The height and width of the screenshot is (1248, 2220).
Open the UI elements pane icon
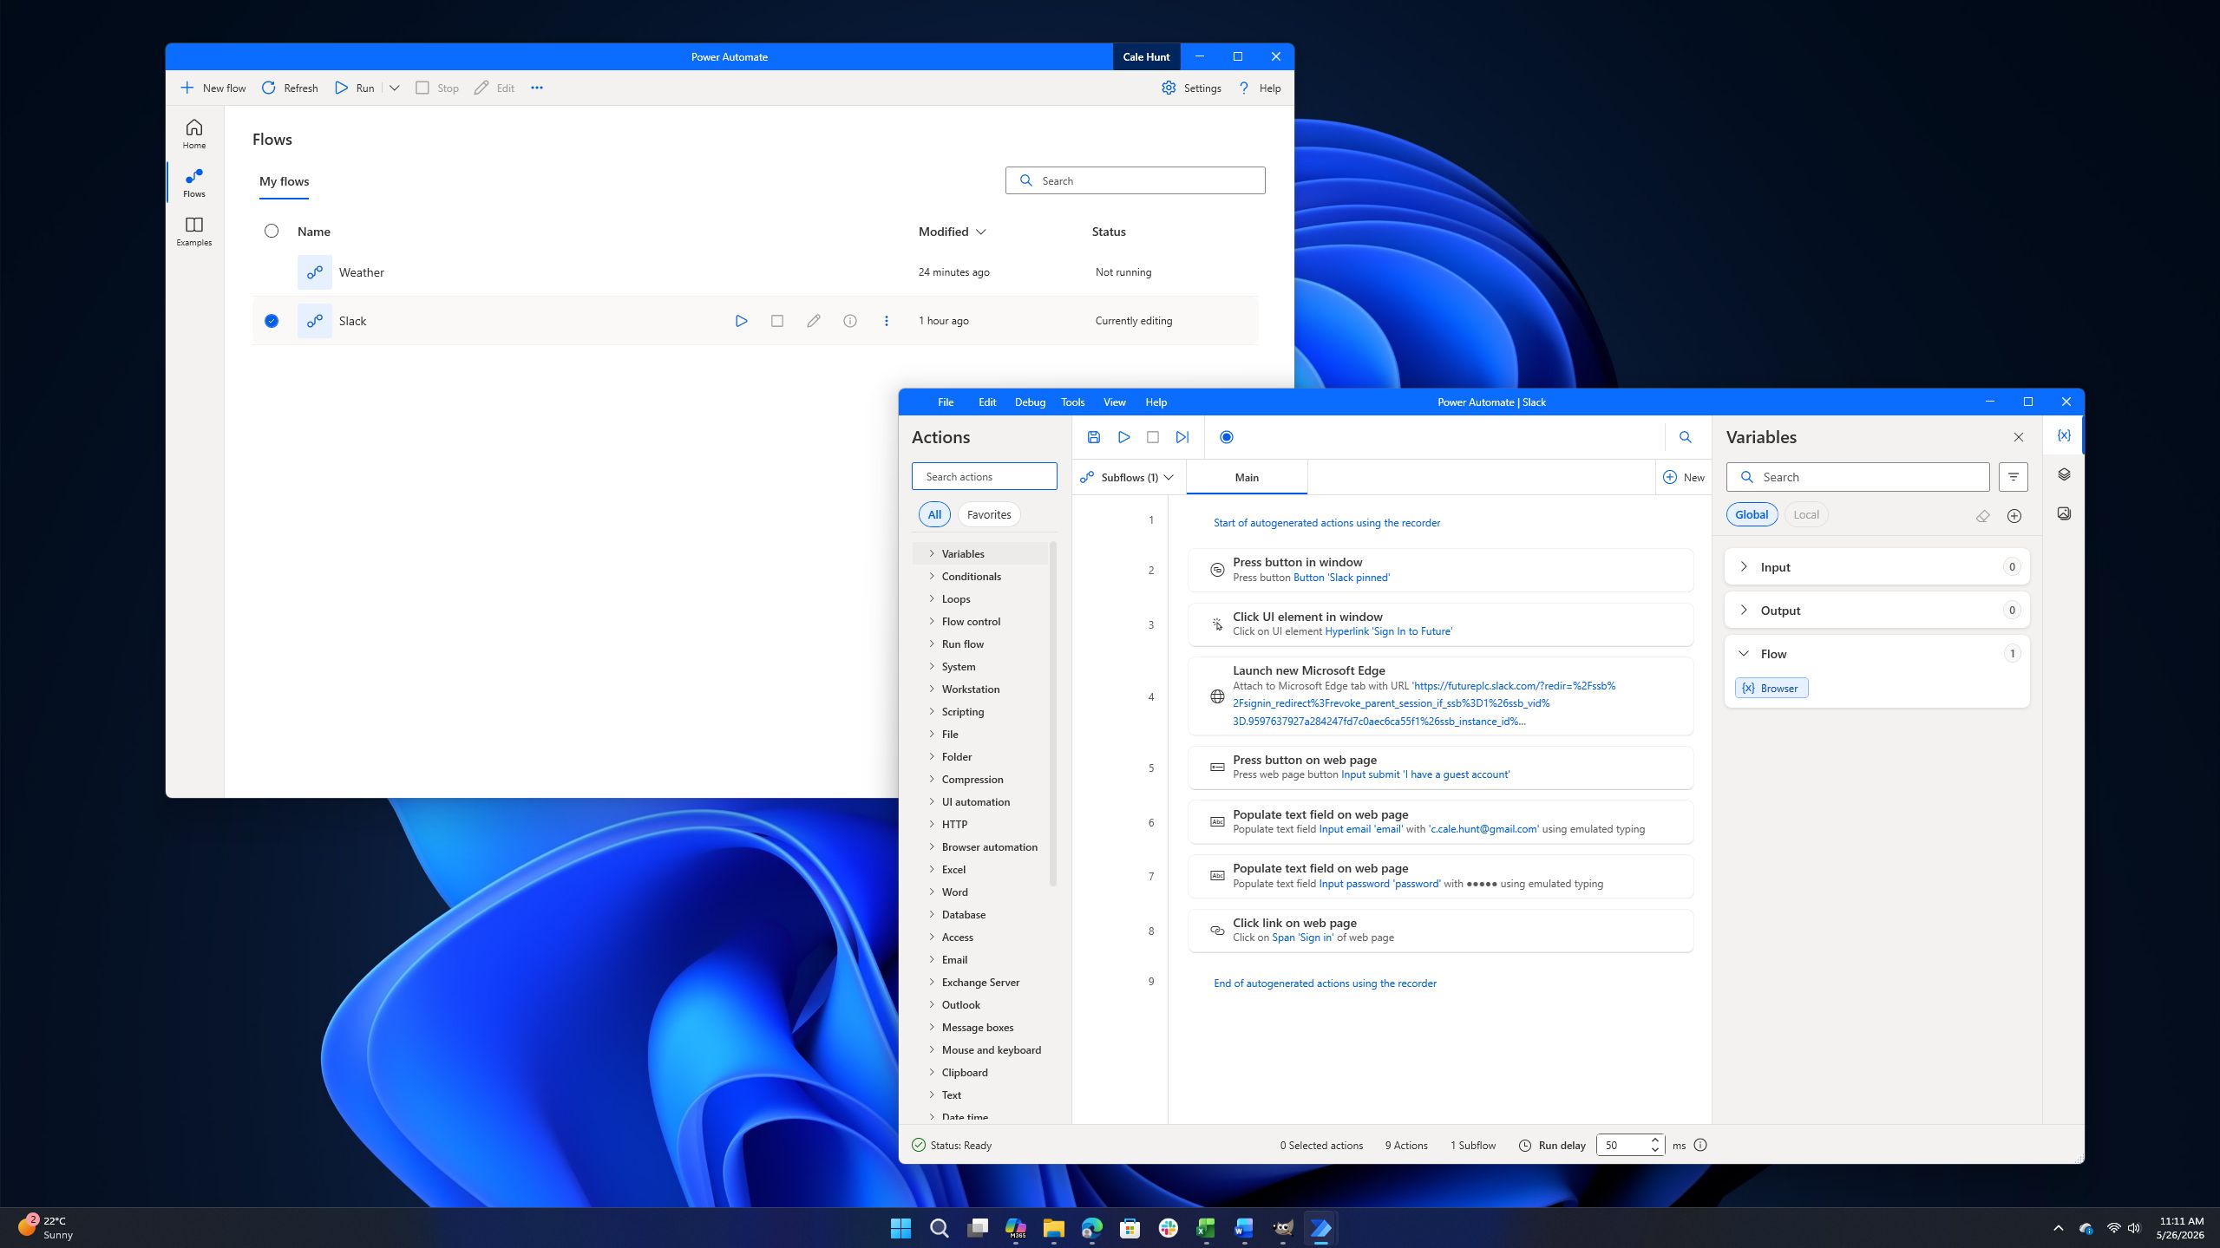[2064, 474]
